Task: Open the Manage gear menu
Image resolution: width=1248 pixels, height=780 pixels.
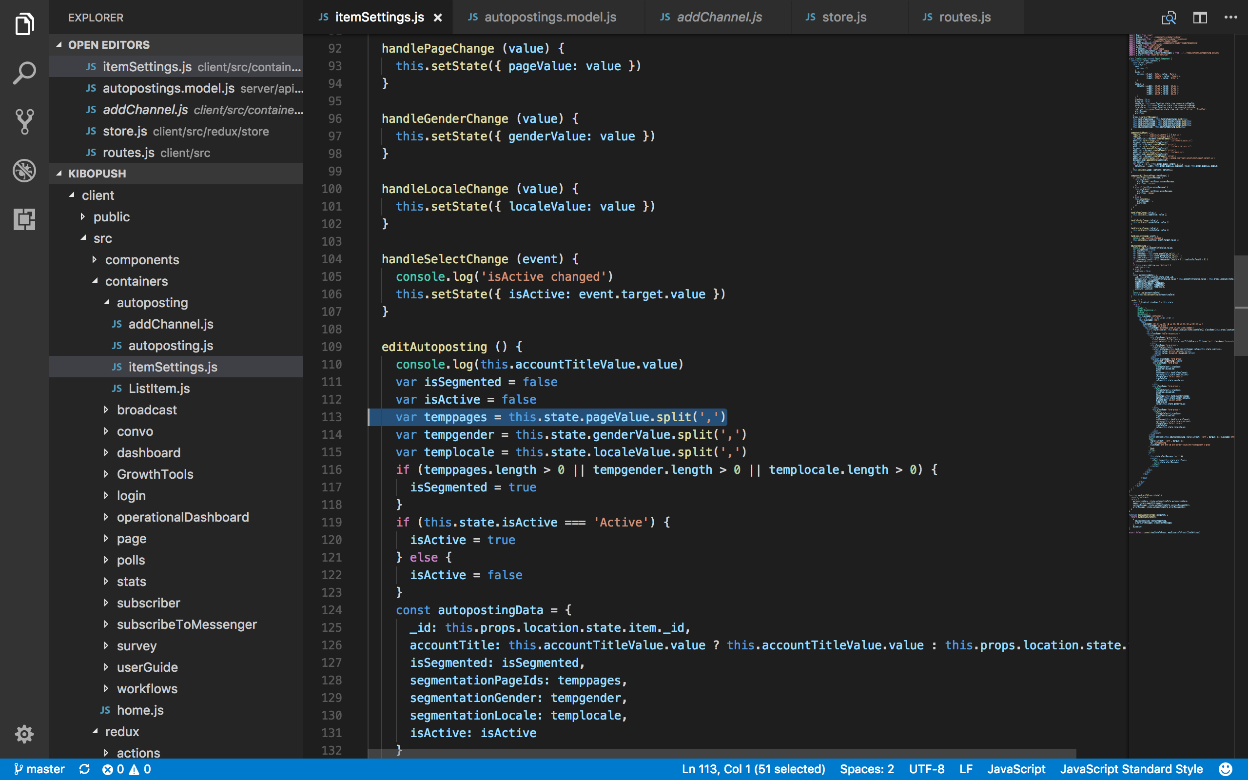Action: [24, 734]
